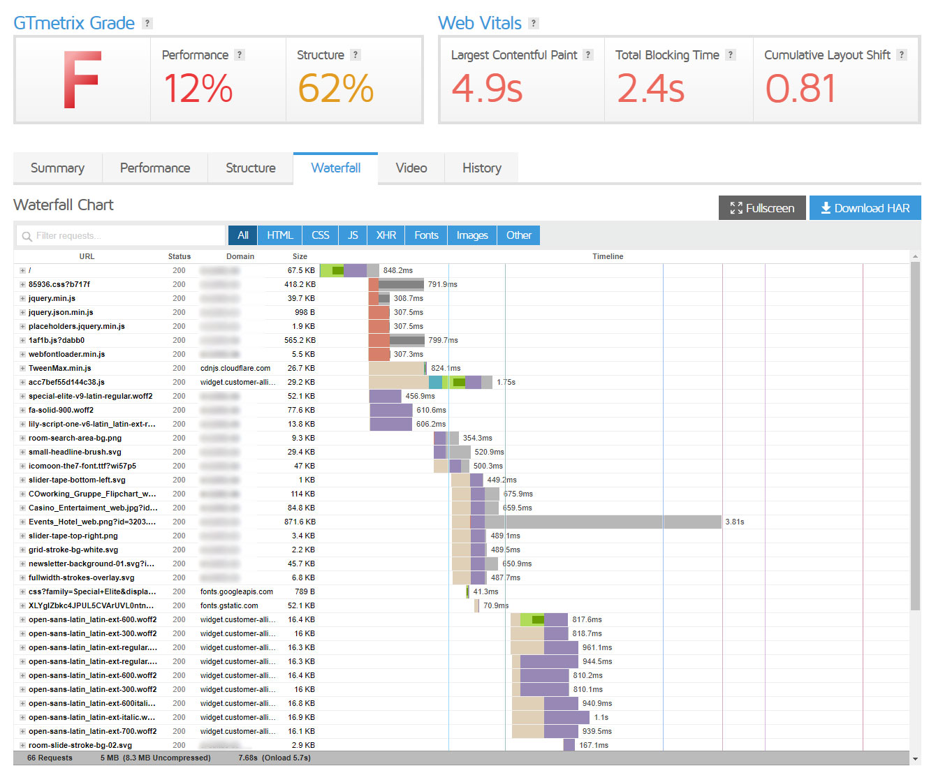Viewport: 929px width, 773px height.
Task: Click the Structure score help icon
Action: [x=355, y=54]
